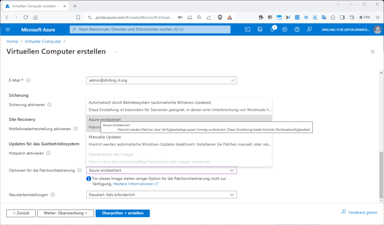384x225 pixels.
Task: Show info for Optionen für die Patchorchestrierung
Action: coord(79,170)
